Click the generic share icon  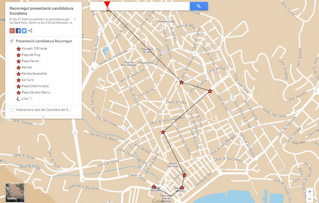(31, 31)
